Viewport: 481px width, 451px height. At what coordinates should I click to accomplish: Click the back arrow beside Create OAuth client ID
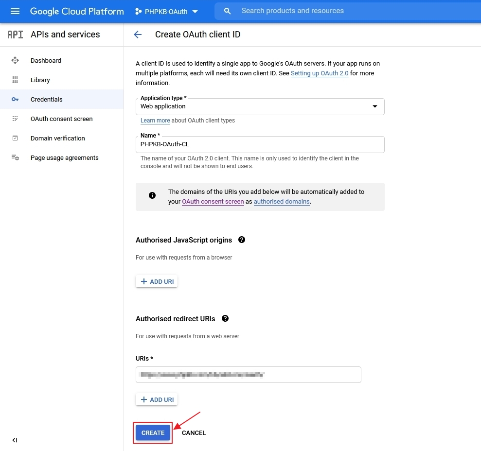(x=138, y=35)
